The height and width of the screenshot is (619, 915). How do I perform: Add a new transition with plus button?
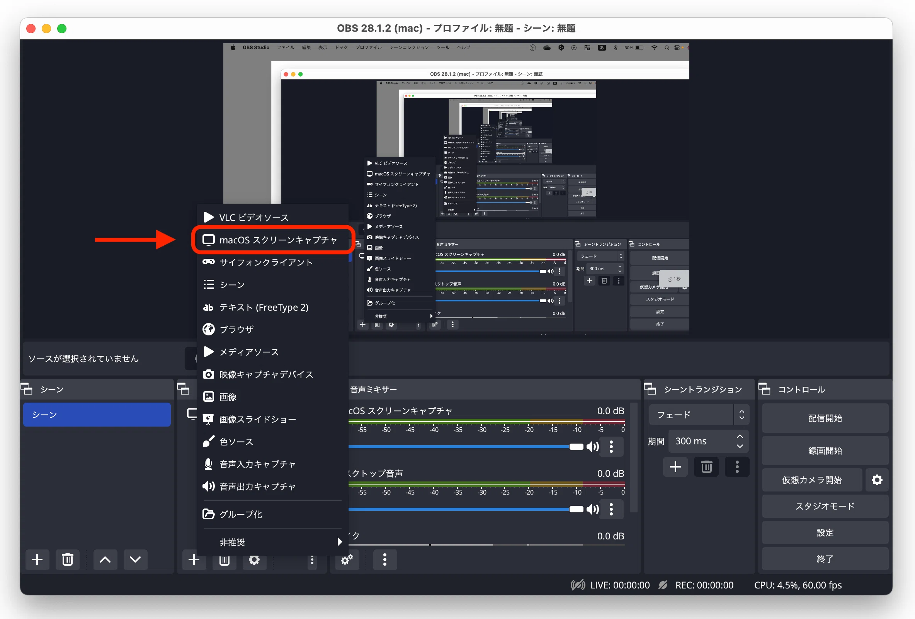[675, 467]
